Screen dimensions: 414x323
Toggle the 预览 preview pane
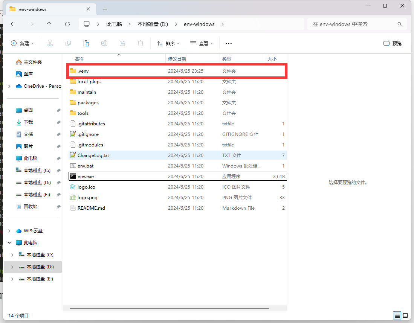point(393,43)
